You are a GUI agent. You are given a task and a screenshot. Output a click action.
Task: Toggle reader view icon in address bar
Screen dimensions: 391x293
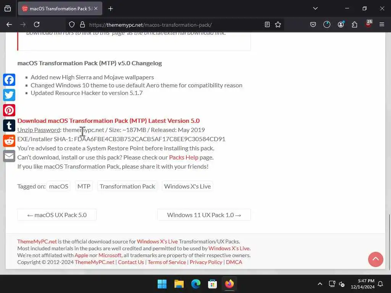pos(267,24)
